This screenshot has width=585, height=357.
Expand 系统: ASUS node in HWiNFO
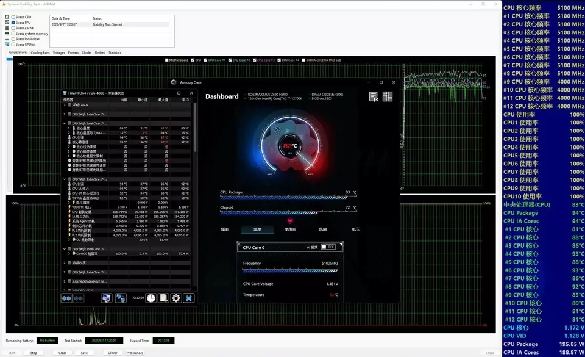[65, 105]
